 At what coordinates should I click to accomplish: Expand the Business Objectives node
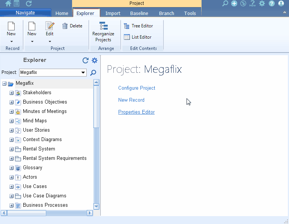click(x=11, y=102)
